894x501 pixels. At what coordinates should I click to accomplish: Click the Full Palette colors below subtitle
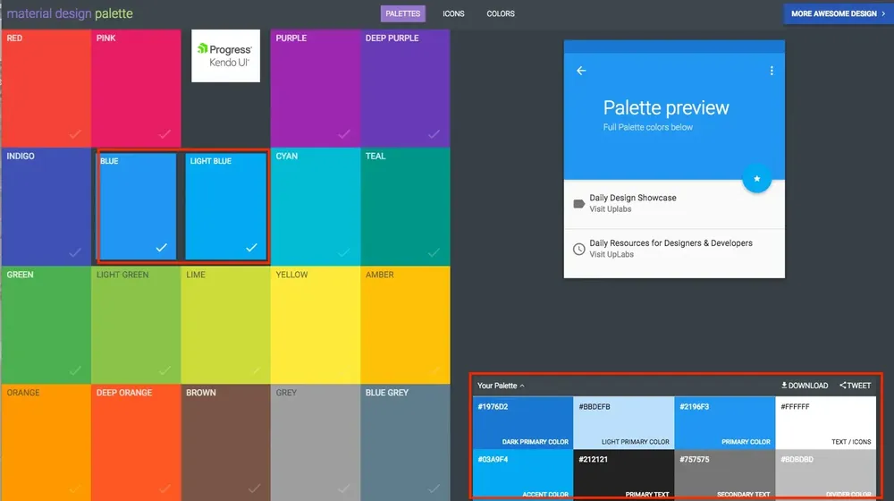click(x=647, y=127)
